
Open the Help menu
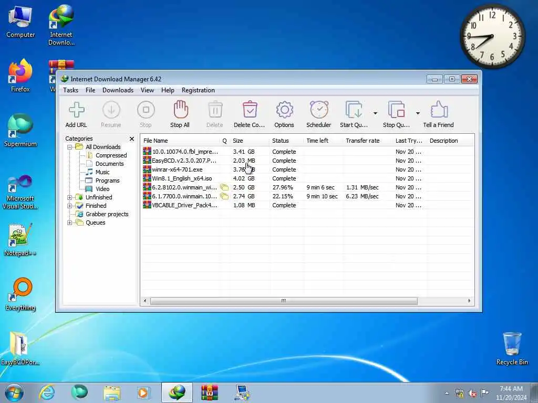(168, 90)
